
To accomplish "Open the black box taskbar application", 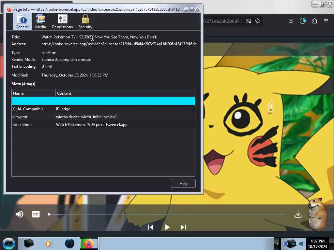I will 29,243.
